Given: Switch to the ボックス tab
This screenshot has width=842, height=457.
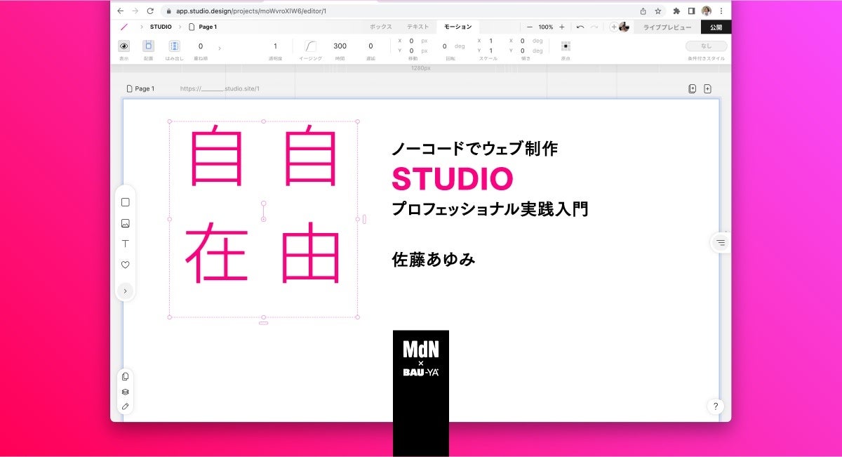Looking at the screenshot, I should tap(381, 27).
